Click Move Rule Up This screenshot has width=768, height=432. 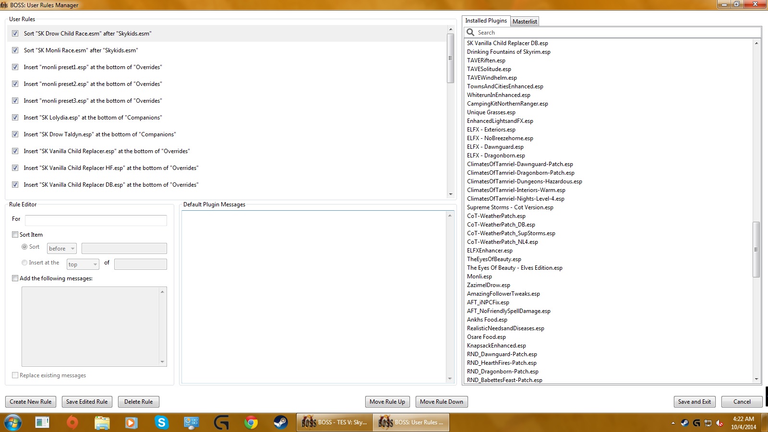coord(387,402)
